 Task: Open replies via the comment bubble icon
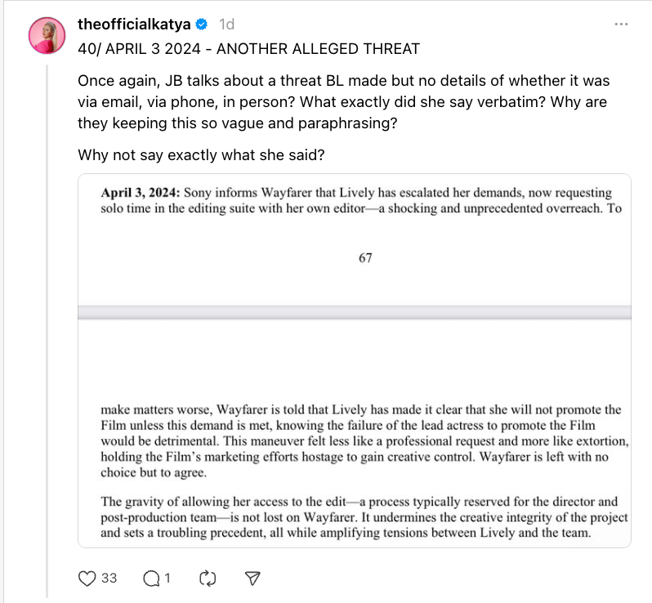(151, 578)
